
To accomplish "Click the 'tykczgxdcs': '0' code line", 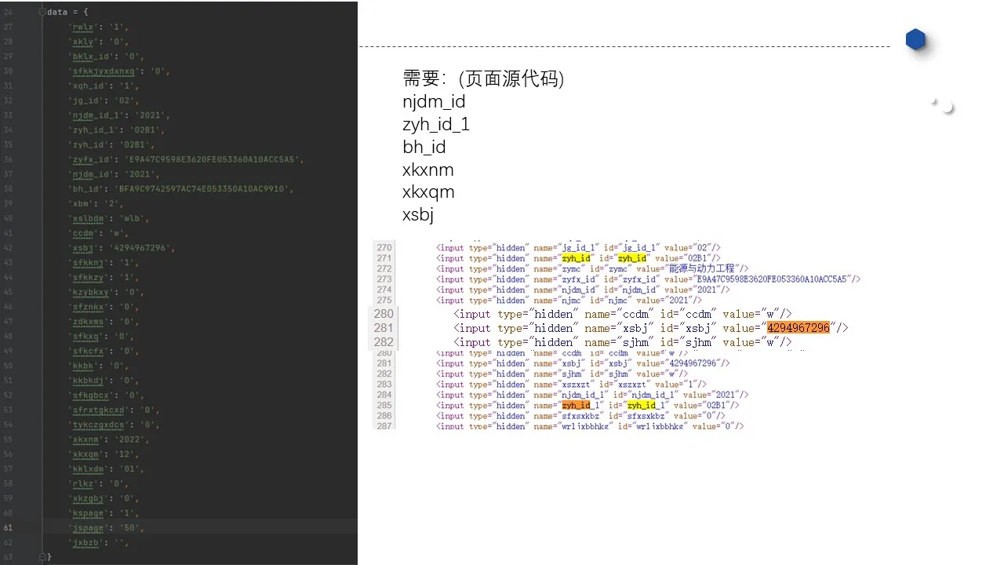I will 115,425.
